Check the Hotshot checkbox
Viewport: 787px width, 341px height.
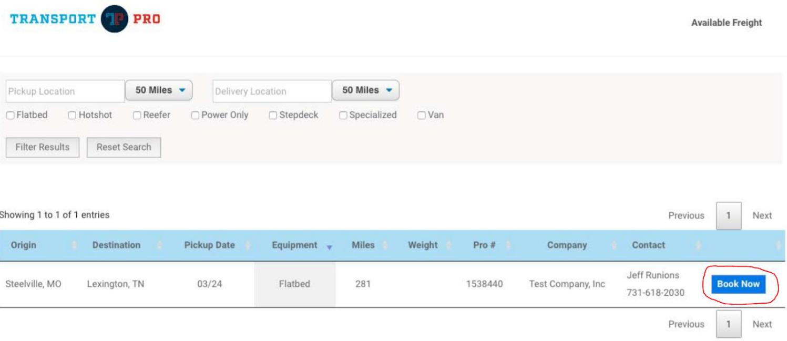(72, 116)
